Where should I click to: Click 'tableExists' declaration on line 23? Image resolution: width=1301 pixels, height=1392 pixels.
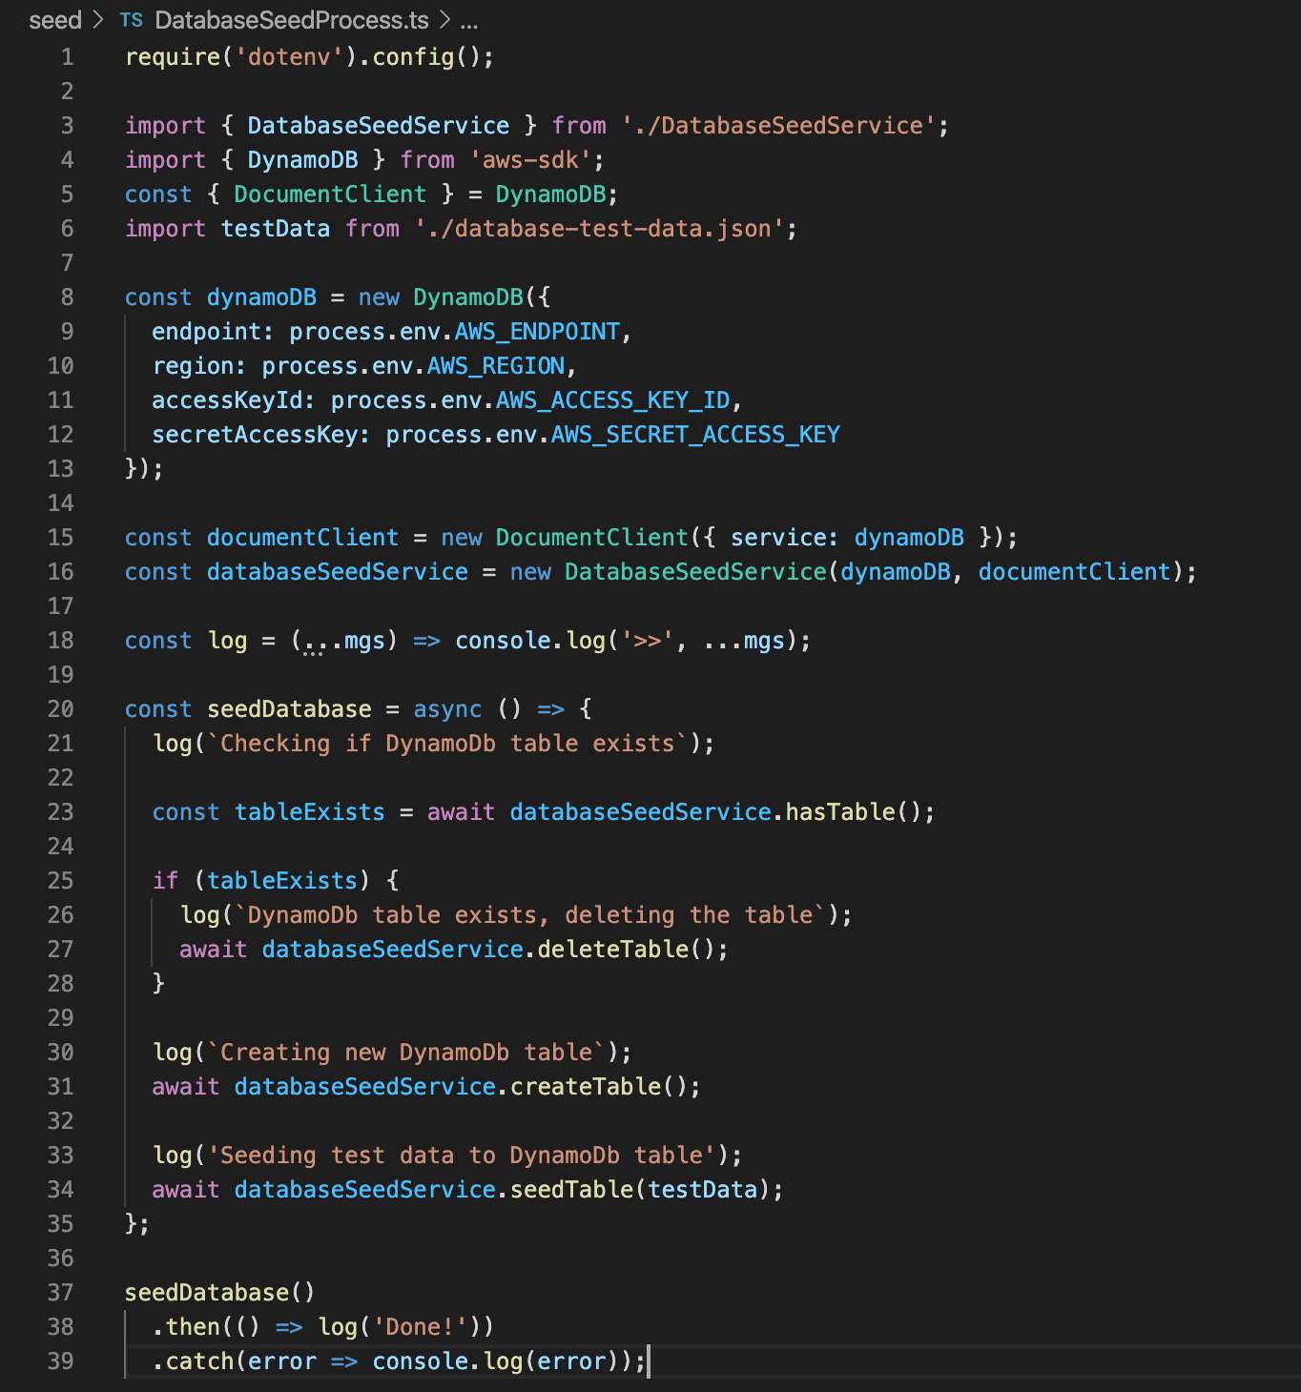coord(310,812)
